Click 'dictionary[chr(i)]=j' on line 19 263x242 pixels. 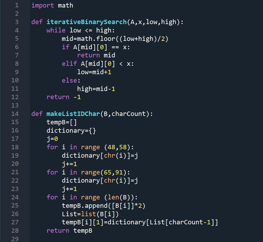pos(100,156)
